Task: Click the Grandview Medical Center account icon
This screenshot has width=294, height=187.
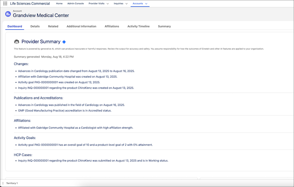Action: pyautogui.click(x=8, y=14)
